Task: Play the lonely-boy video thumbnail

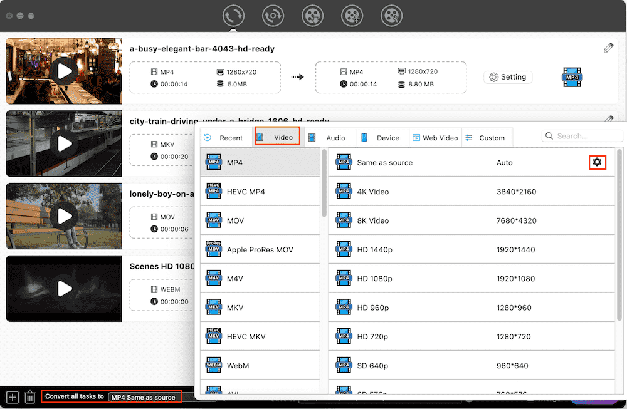Action: (x=64, y=216)
